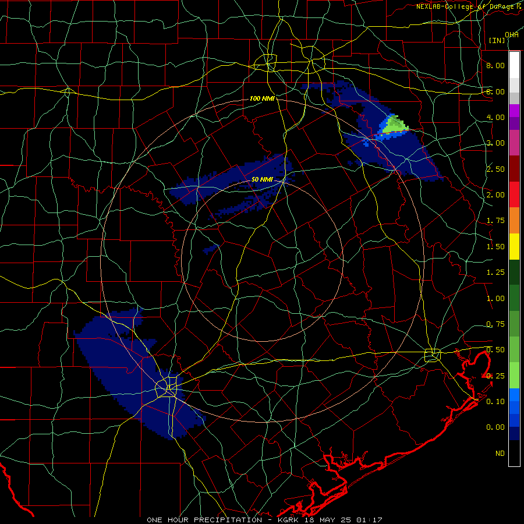
Task: Click the white swatch atop the legend
Action: click(514, 65)
